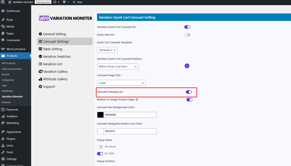The width and height of the screenshot is (291, 166).
Task: Open the Products menu item
Action: 16,56
